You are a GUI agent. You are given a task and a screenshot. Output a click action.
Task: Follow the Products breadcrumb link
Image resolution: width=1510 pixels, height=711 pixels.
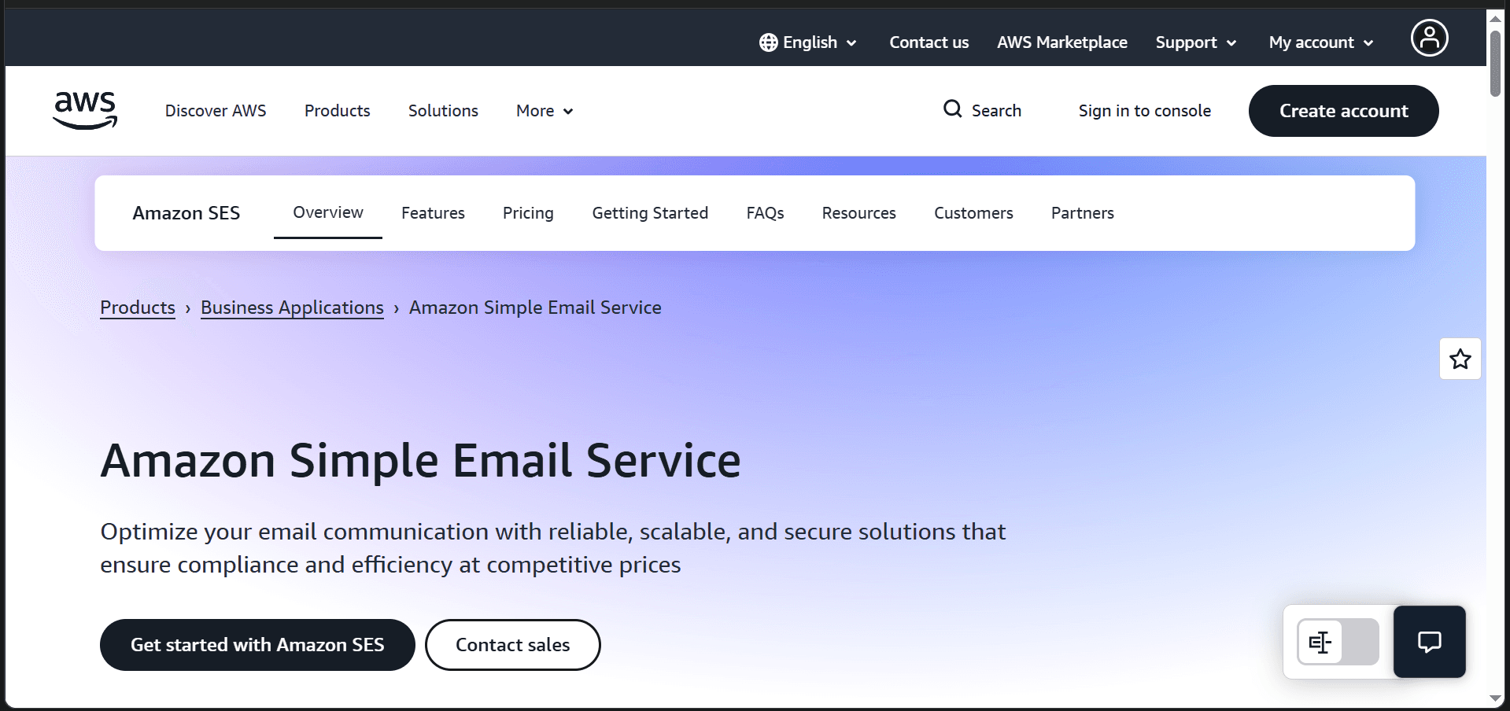(x=138, y=308)
